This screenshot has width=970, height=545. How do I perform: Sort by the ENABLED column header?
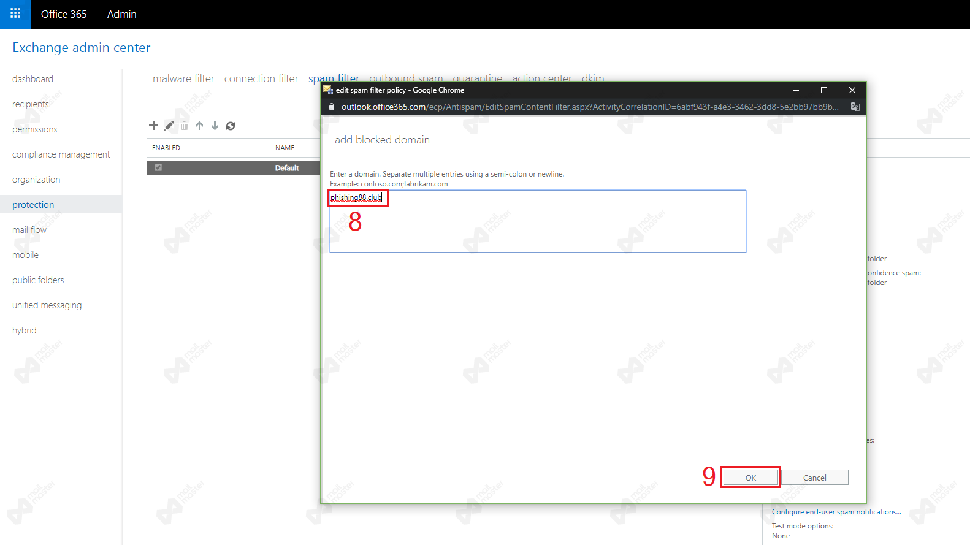pos(166,148)
